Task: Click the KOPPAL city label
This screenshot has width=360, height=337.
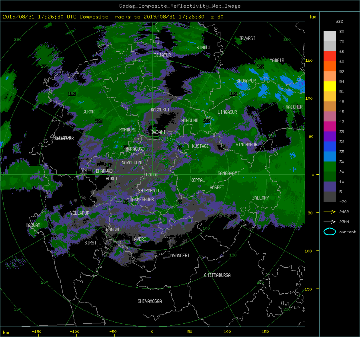Action: tap(198, 180)
